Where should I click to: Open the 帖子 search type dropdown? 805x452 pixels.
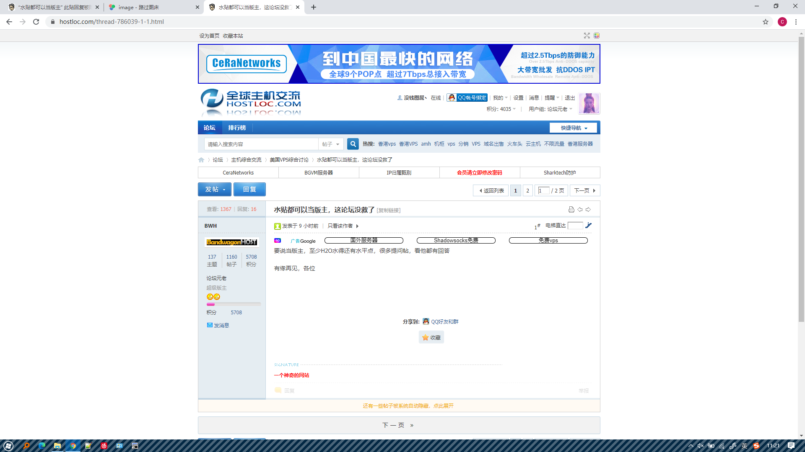tap(331, 144)
